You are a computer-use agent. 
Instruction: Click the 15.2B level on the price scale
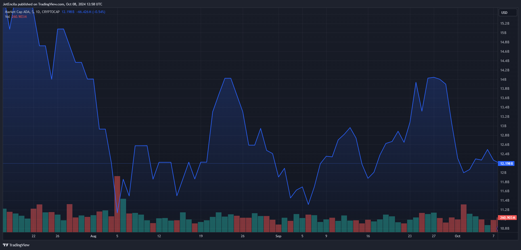point(505,23)
